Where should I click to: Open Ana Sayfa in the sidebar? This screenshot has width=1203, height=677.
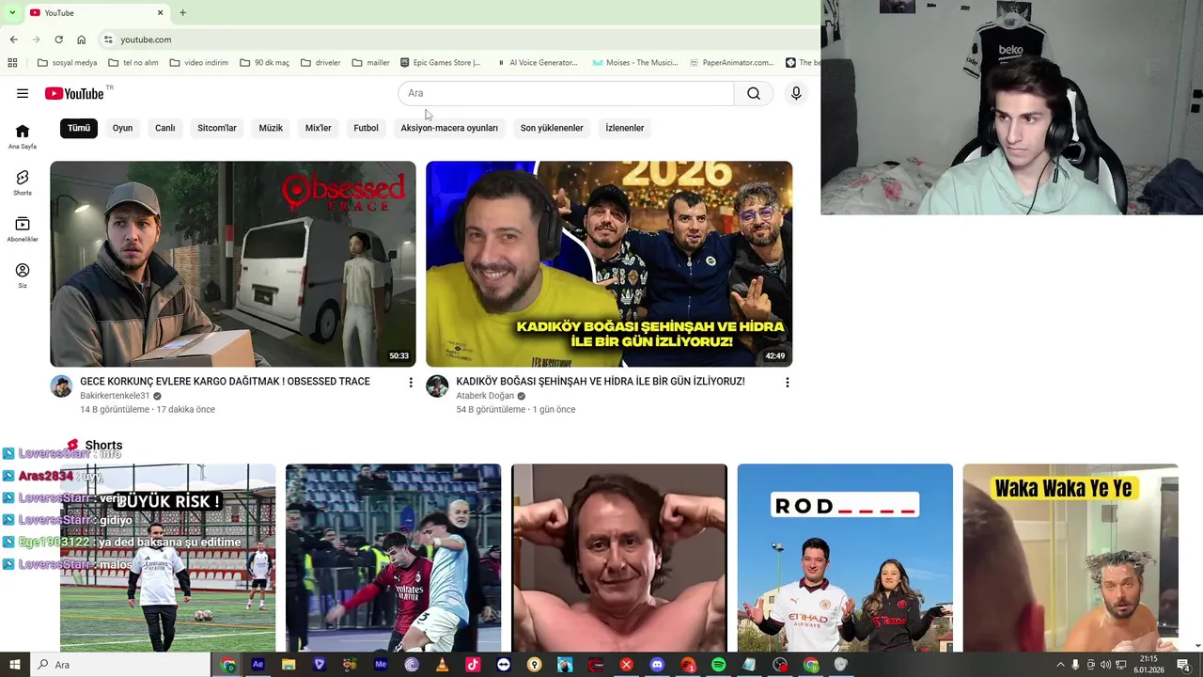pyautogui.click(x=23, y=136)
